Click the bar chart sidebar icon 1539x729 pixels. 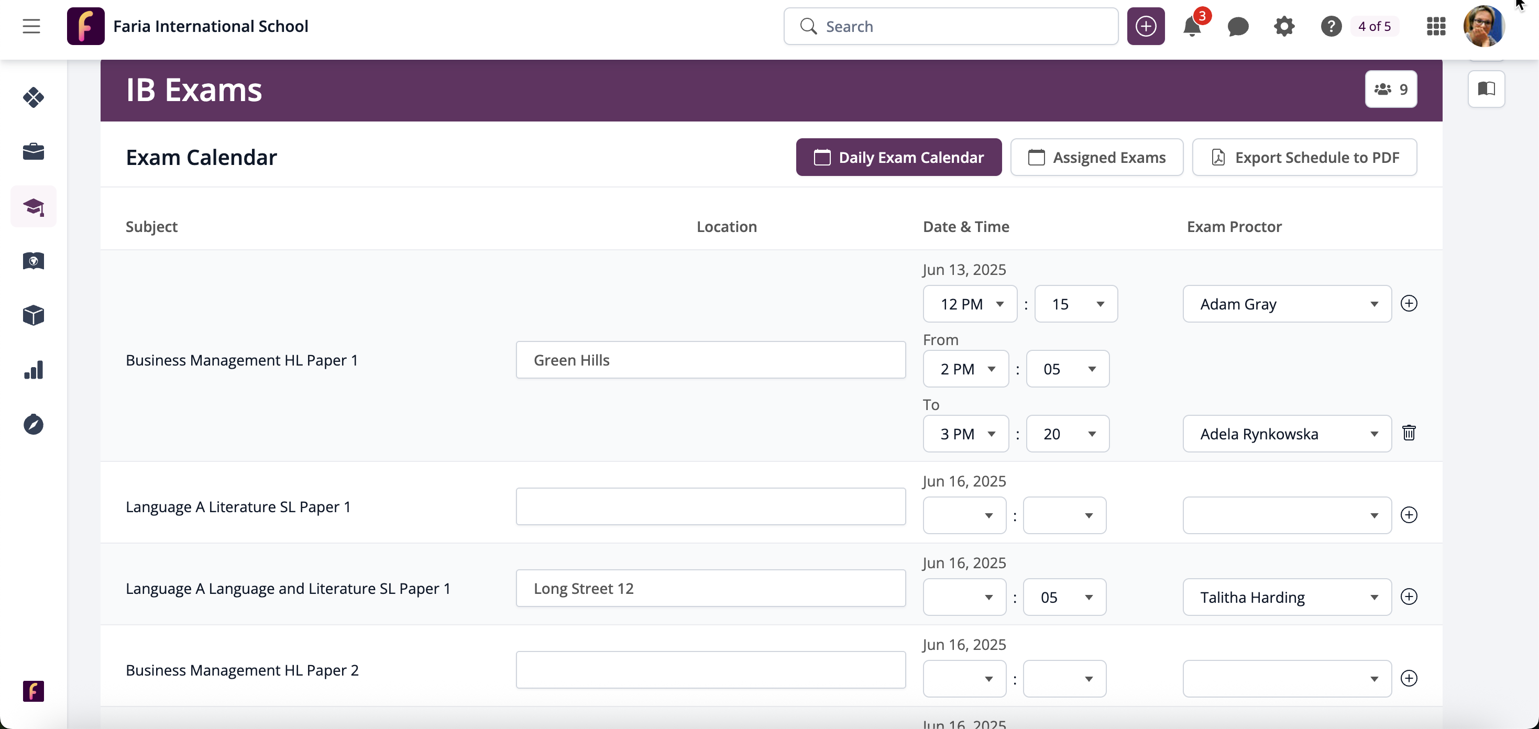(34, 370)
